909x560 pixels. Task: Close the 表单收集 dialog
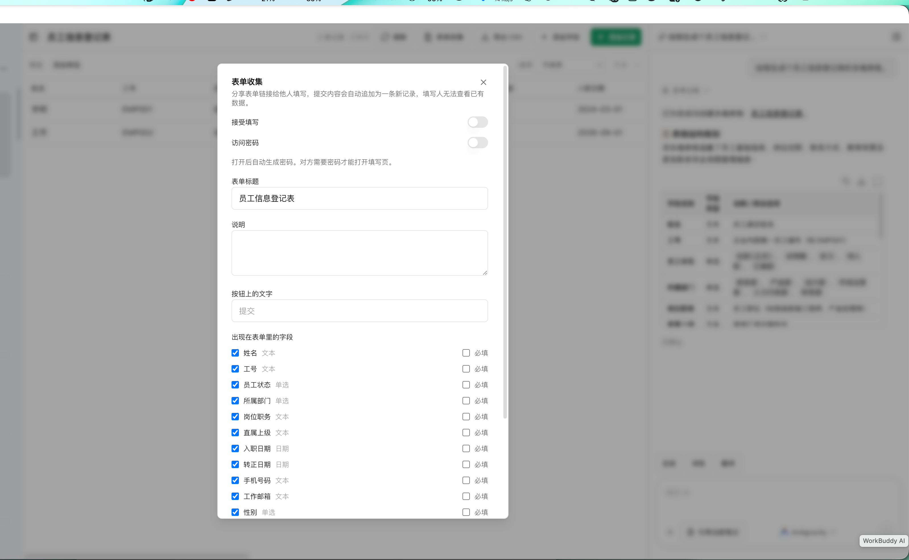coord(484,82)
